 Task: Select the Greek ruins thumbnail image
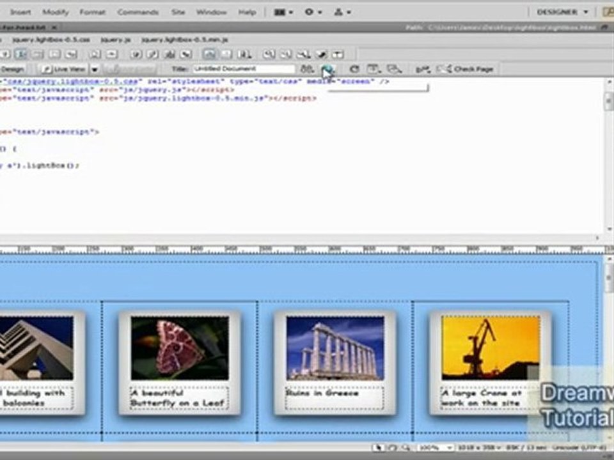pos(335,348)
